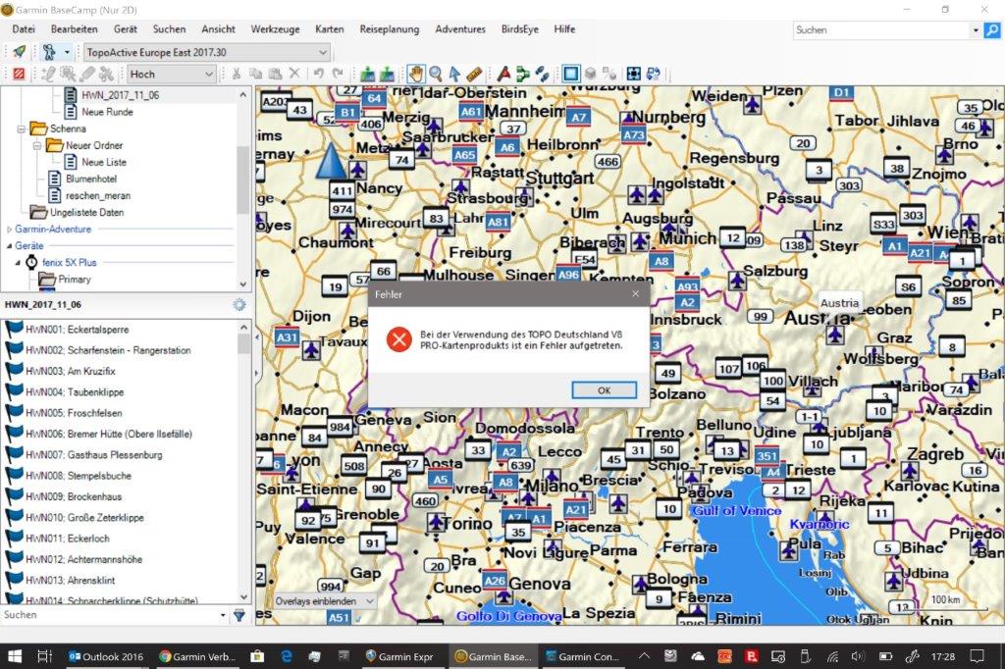Select the new route tool icon
The image size is (1005, 669).
coord(503,75)
